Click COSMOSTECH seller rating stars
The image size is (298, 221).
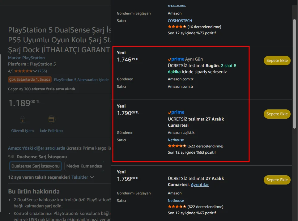point(177,27)
